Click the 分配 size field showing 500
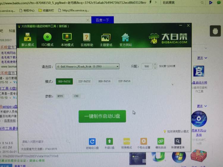Image resolution: width=223 pixels, height=167 pixels. pos(147,66)
